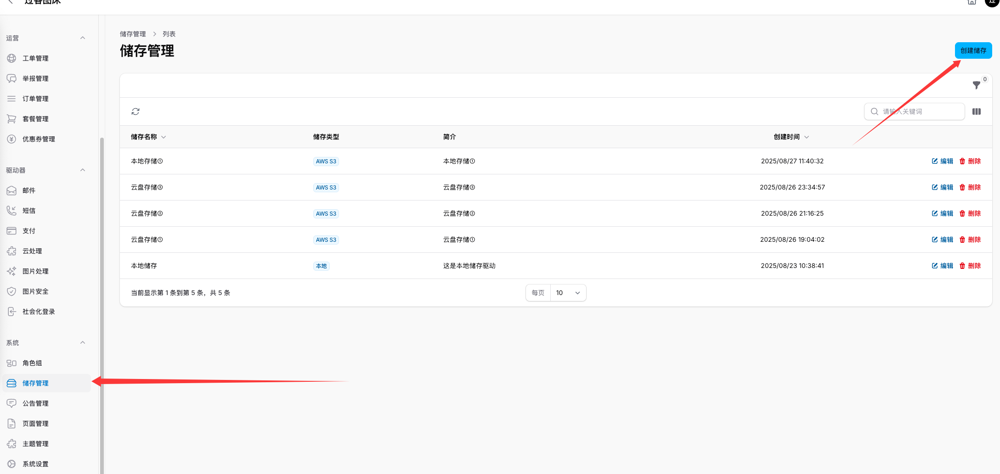
Task: Open the 社会化登录 social login driver
Action: (x=38, y=311)
